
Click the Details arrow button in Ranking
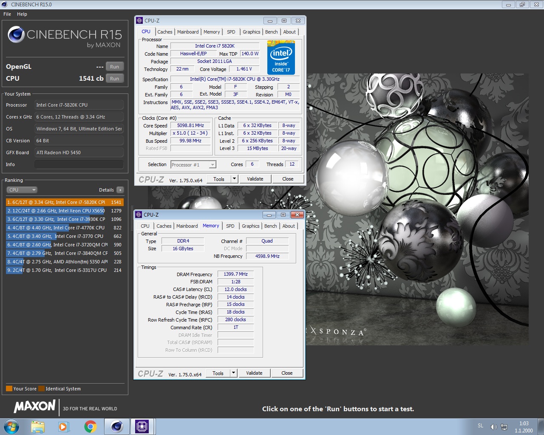pyautogui.click(x=120, y=190)
